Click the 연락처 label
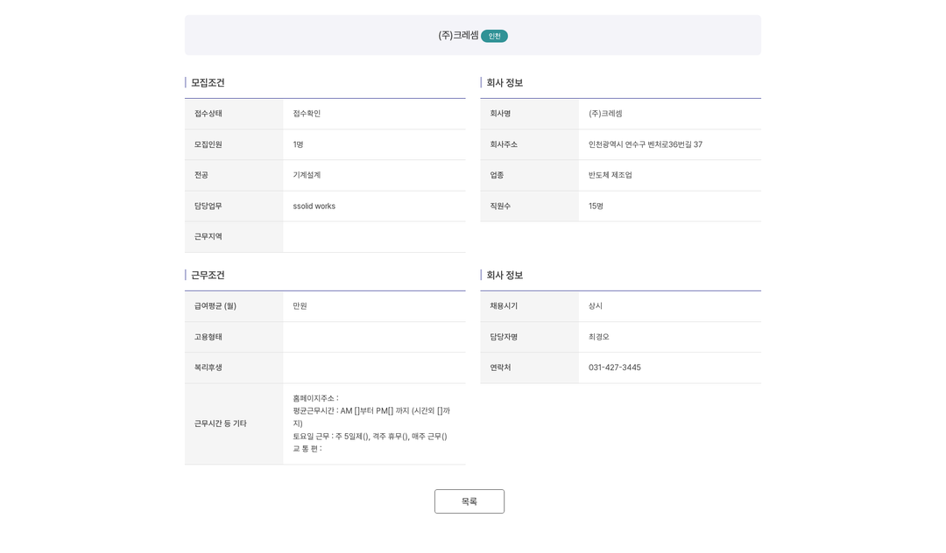Screen dimensions: 946x553 (x=500, y=367)
